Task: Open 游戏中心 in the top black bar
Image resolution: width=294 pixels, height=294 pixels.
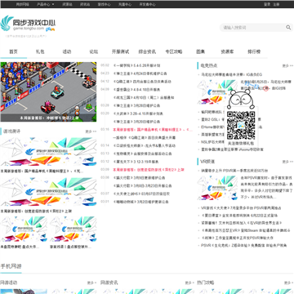Action: pos(105,4)
